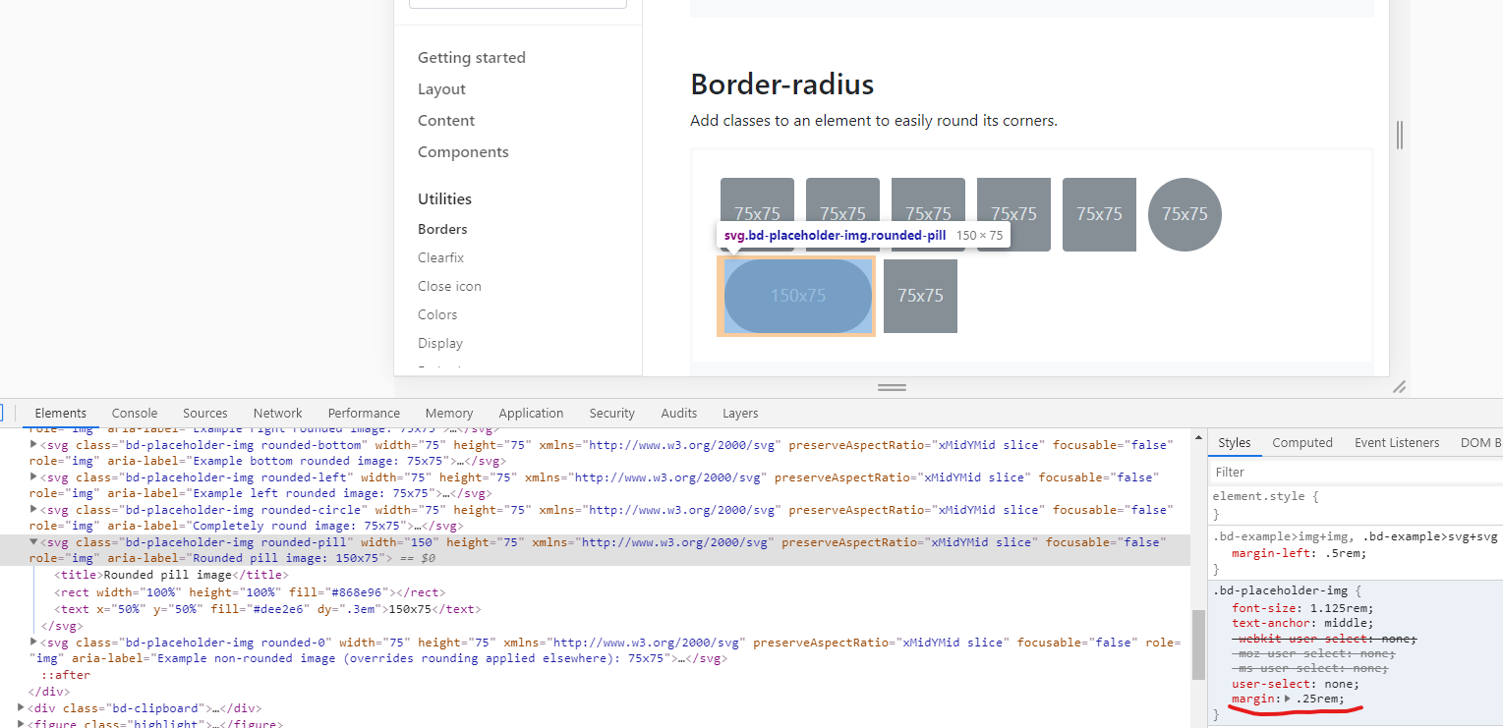This screenshot has width=1503, height=728.
Task: Switch to the Console panel
Action: [134, 413]
